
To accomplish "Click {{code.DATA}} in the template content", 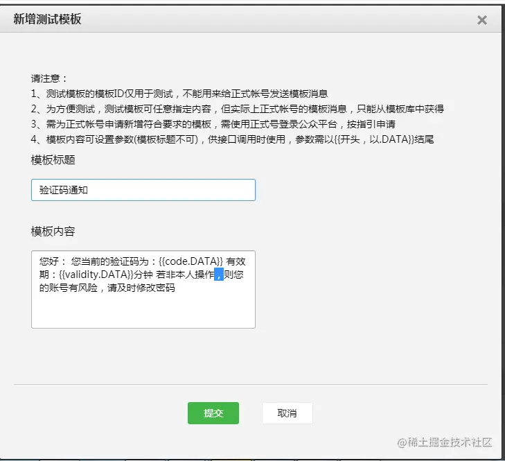I will (191, 261).
